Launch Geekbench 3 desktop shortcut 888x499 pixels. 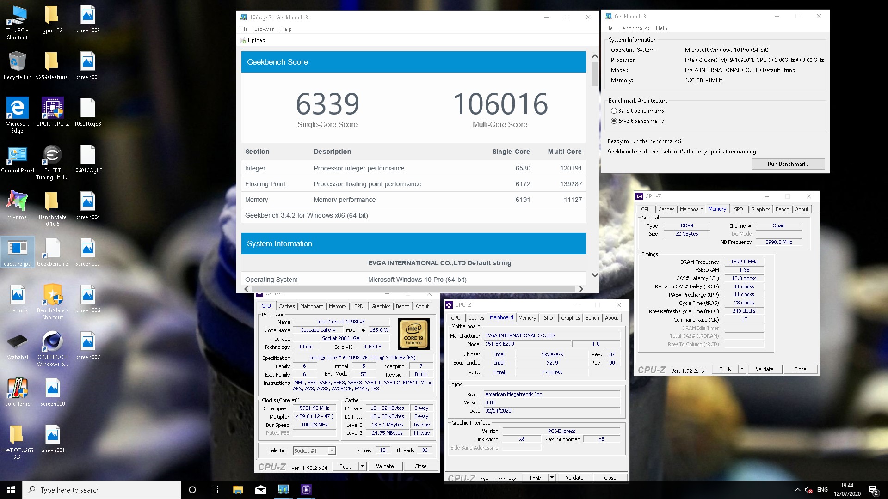(x=52, y=252)
